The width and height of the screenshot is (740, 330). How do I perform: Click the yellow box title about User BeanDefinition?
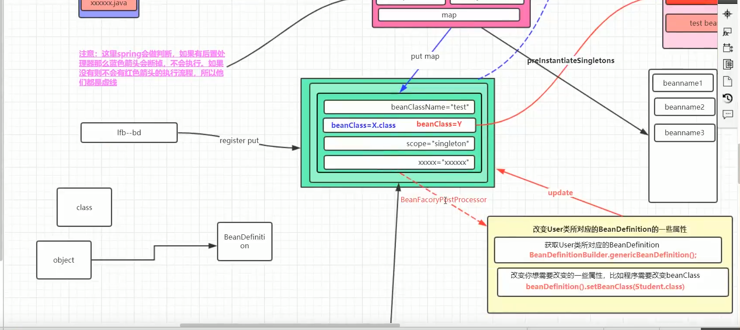(610, 229)
